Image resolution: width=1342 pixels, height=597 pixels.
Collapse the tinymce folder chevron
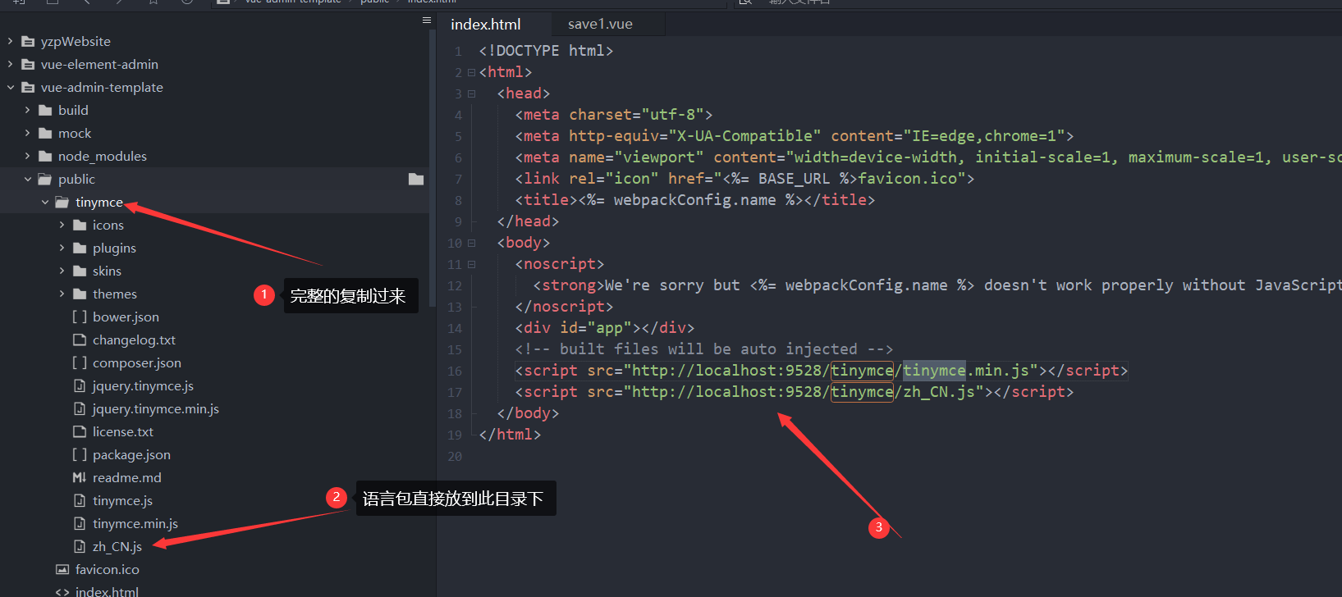click(45, 202)
